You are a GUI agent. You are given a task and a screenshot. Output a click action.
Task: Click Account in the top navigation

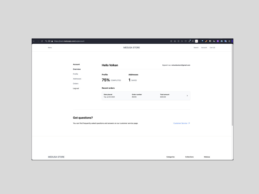click(x=204, y=48)
